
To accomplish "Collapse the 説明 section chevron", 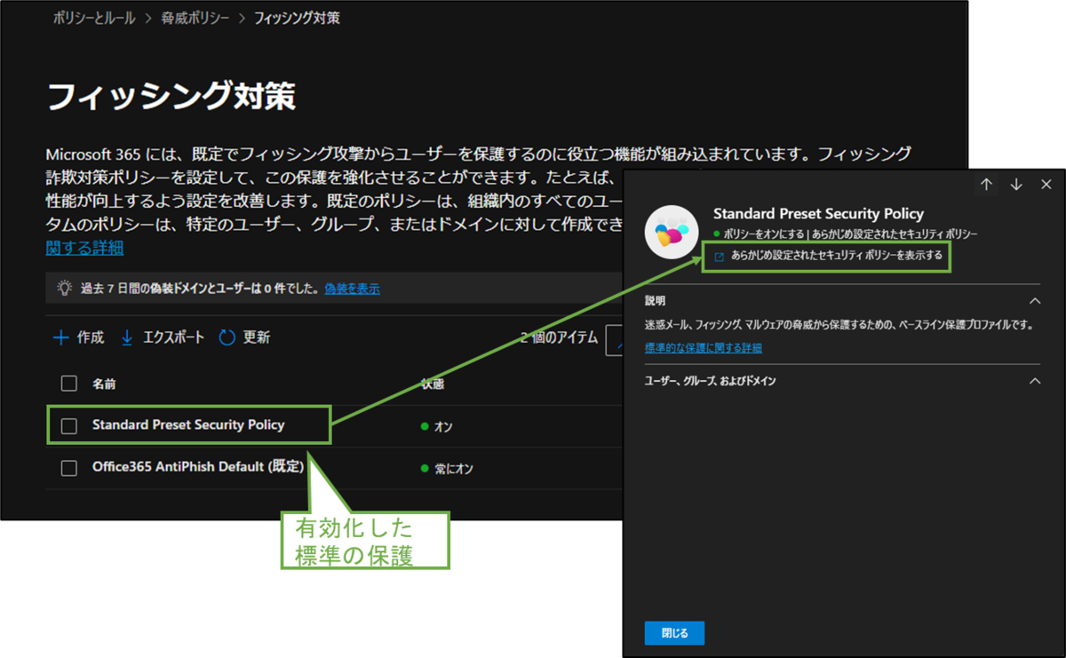I will pyautogui.click(x=1034, y=301).
